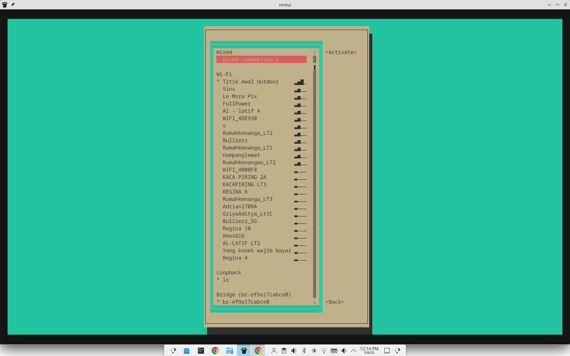The width and height of the screenshot is (570, 356).
Task: Select Rumahkenanga_LT1 network
Action: (261, 148)
